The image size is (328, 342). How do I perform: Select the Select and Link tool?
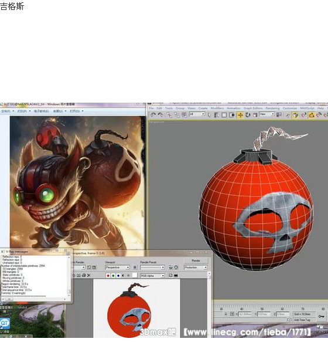click(x=169, y=115)
